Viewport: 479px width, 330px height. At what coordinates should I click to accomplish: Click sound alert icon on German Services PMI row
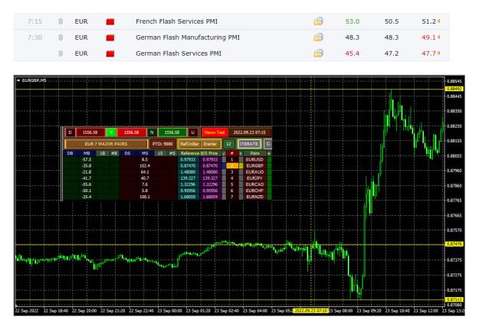click(x=61, y=54)
